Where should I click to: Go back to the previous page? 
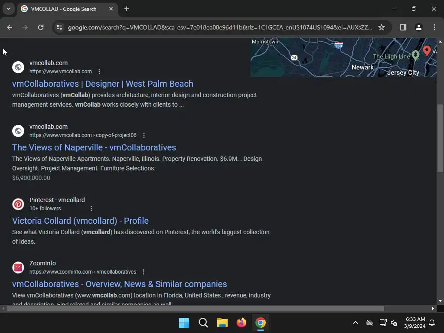(10, 27)
